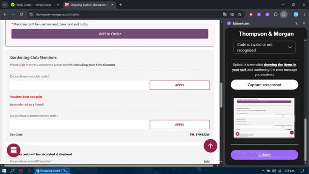Open the captured screenshot thumbnail
Screen dimensions: 309x174
click(264, 118)
